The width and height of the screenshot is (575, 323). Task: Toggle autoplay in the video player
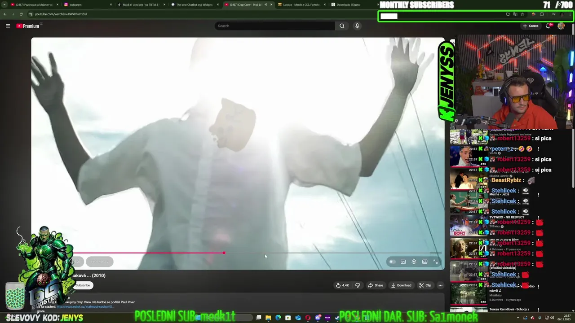[392, 262]
